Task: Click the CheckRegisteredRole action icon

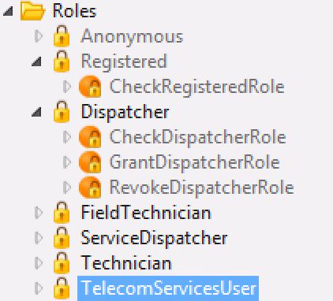Action: (90, 87)
